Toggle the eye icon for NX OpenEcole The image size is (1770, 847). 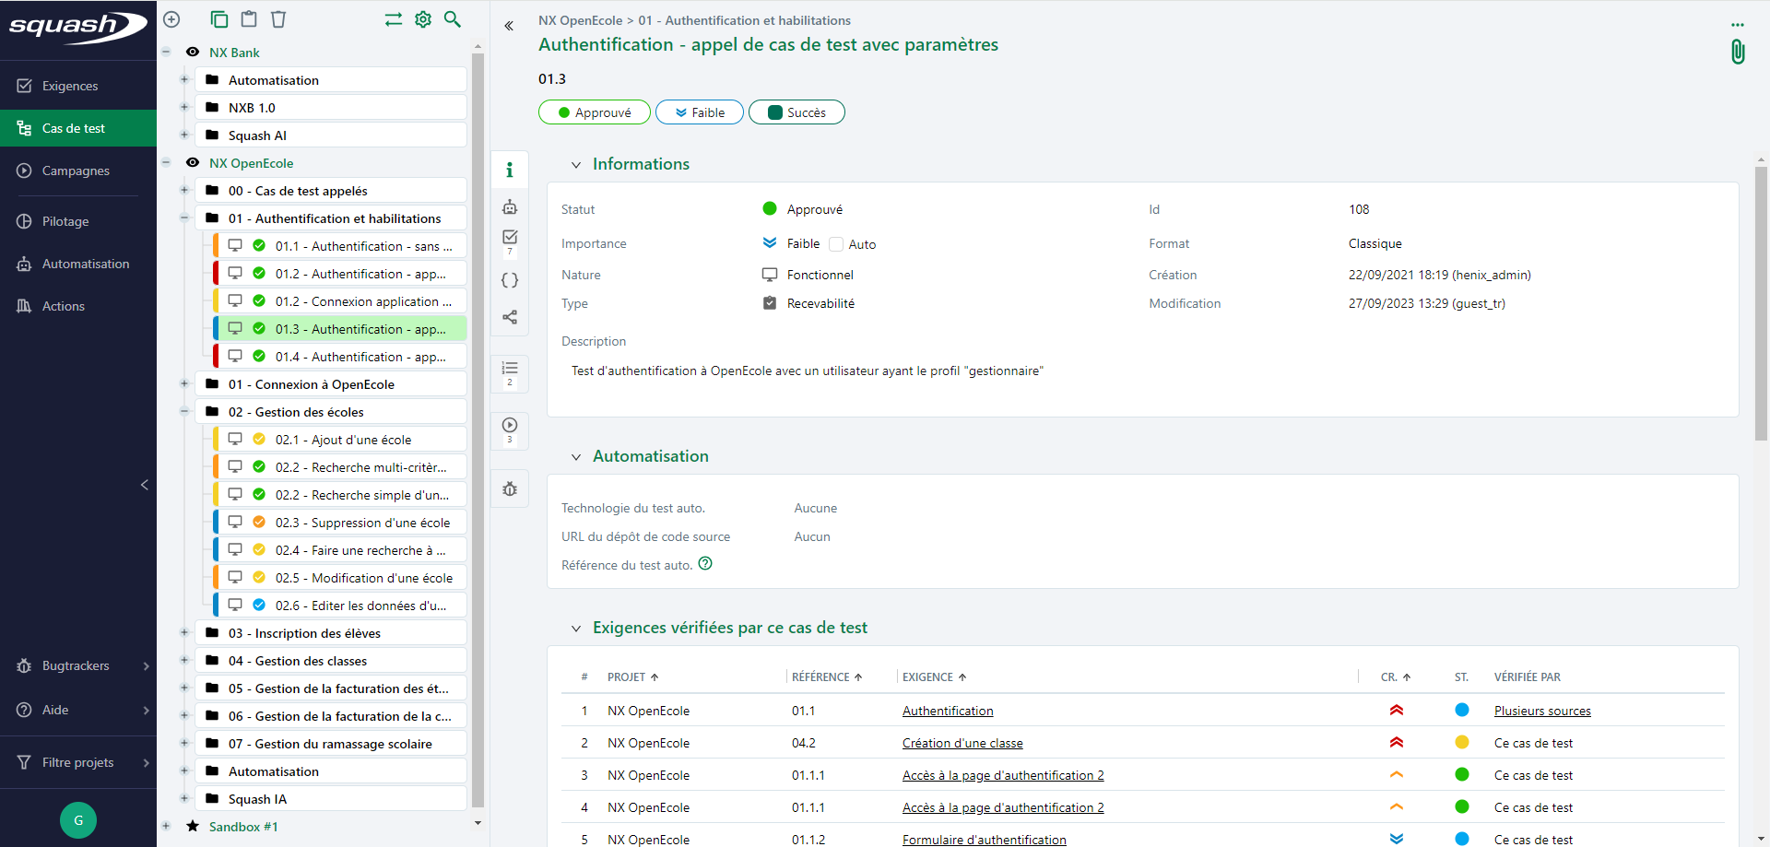tap(193, 163)
